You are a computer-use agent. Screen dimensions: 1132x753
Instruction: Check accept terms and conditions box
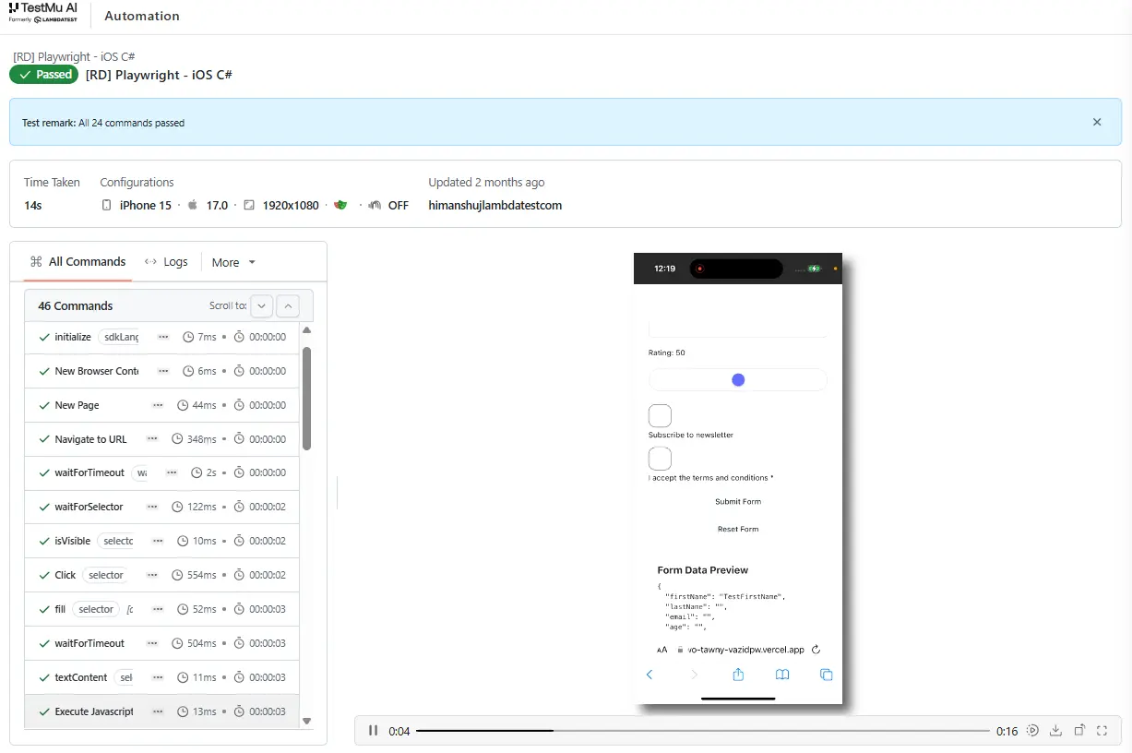click(660, 459)
